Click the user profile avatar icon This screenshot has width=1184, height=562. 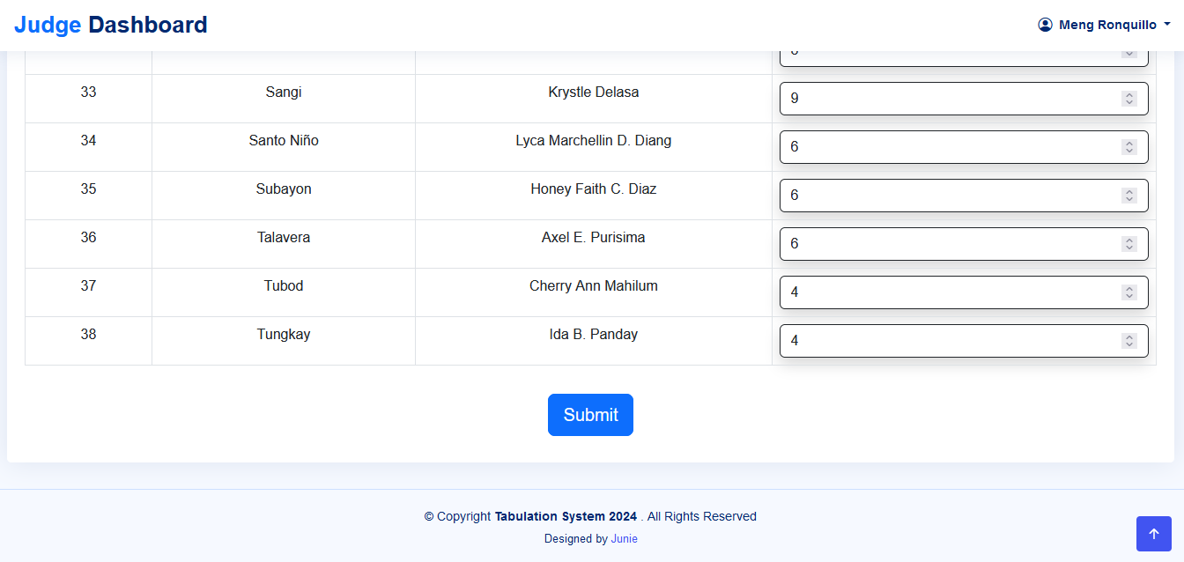click(x=1045, y=25)
